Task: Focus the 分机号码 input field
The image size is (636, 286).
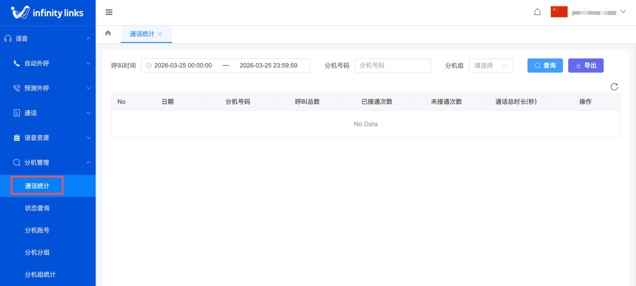Action: click(393, 66)
